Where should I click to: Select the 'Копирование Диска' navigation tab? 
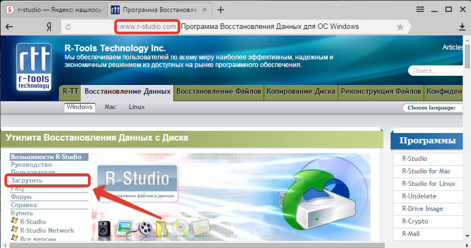click(301, 92)
